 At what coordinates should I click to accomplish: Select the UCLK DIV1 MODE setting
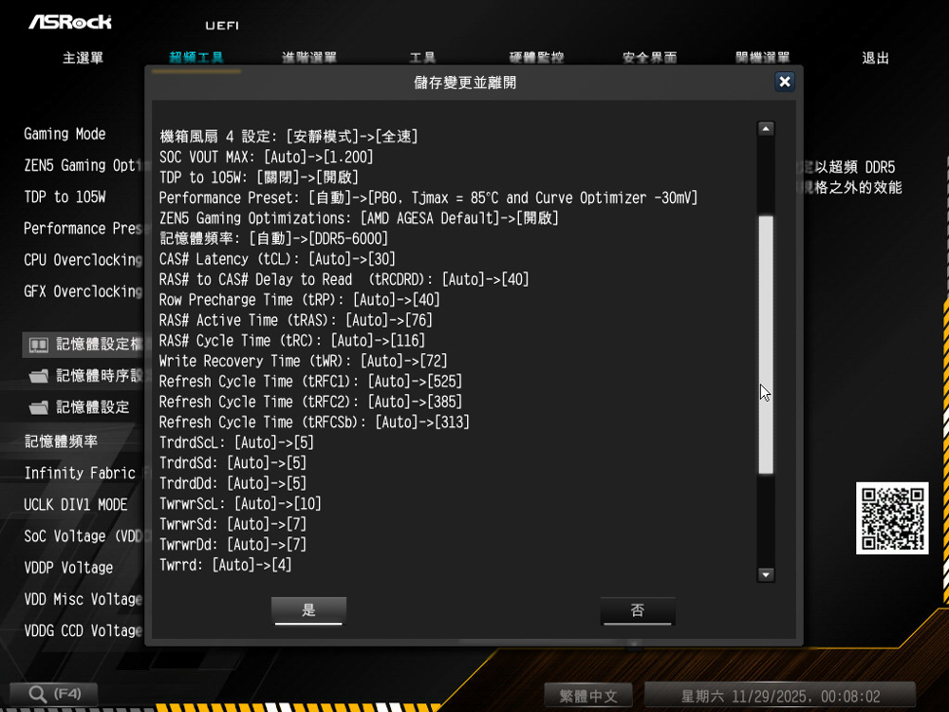tap(76, 504)
